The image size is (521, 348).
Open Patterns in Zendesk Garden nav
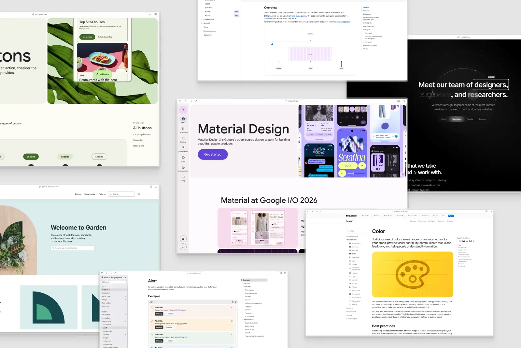click(x=102, y=194)
